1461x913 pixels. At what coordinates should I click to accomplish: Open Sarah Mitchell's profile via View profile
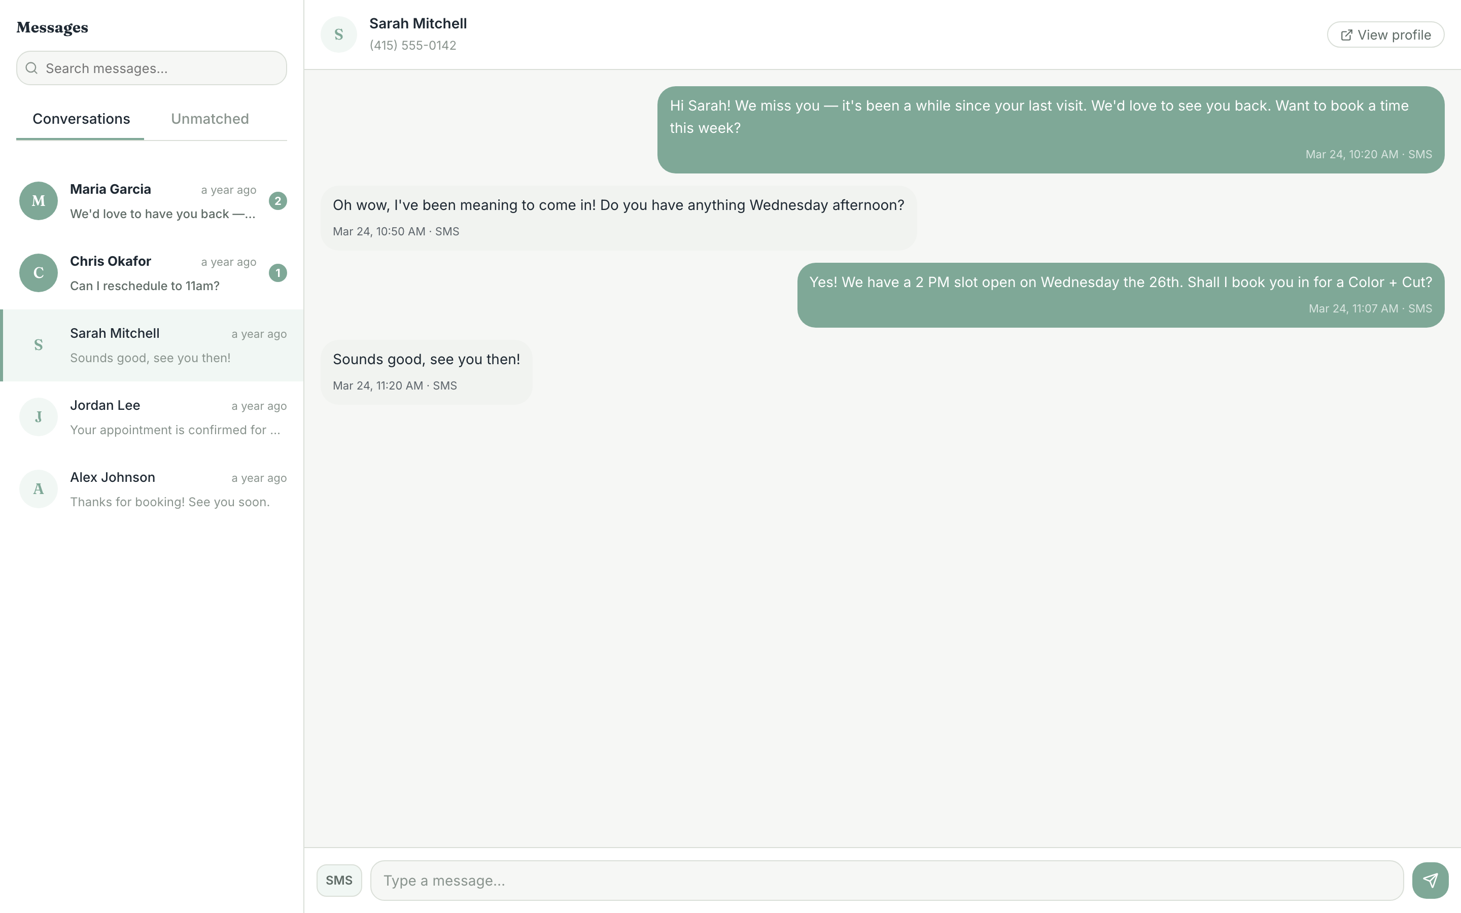(x=1385, y=34)
